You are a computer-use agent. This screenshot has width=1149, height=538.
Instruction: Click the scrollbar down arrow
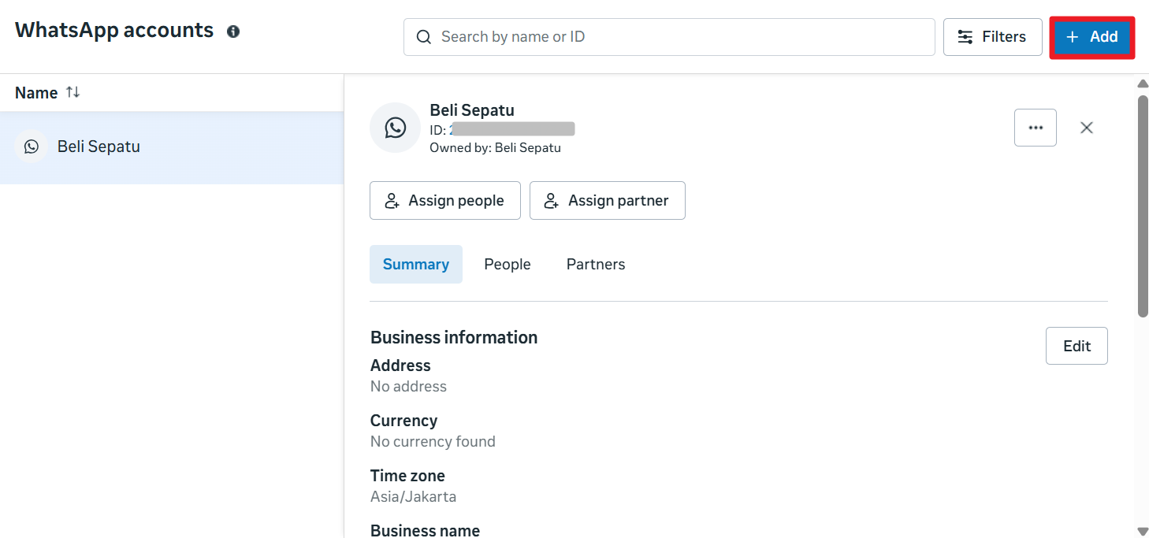[1143, 531]
